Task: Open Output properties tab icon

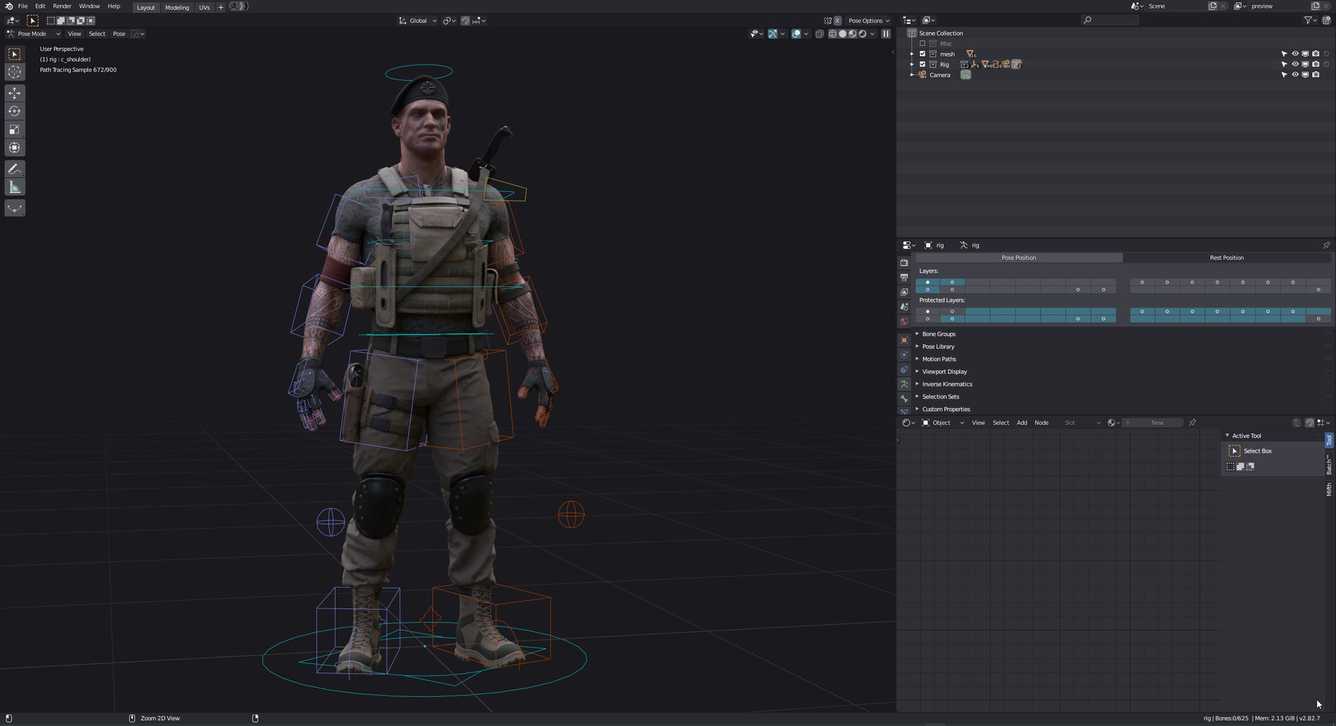Action: coord(904,277)
